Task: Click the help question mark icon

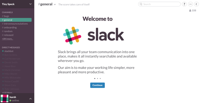Action: [x=184, y=4]
